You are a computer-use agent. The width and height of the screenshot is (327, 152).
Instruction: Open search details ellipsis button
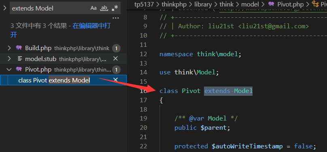[x=115, y=18]
